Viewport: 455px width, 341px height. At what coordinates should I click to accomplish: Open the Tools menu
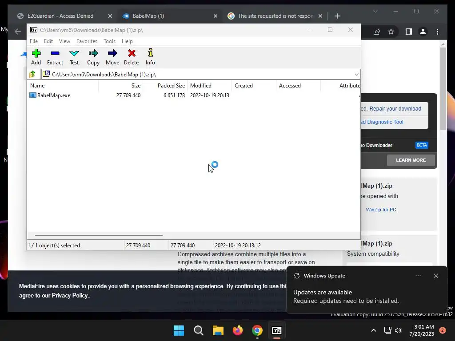click(x=109, y=41)
